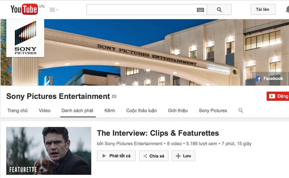The image size is (289, 178).
Task: Open The Interview featurette playlist thumbnail
Action: pos(48,151)
